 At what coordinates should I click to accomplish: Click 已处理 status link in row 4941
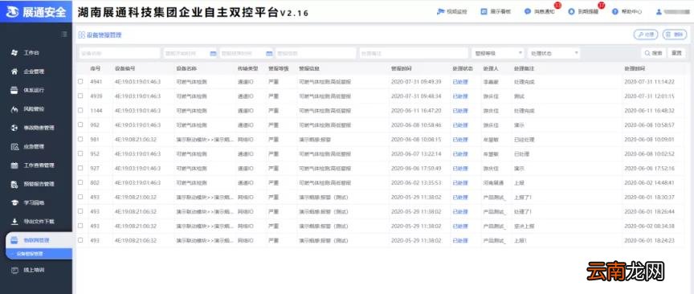460,82
